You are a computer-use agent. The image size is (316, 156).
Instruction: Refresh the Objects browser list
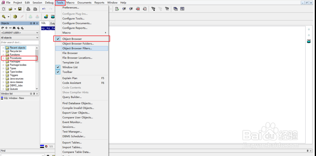click(x=3, y=28)
